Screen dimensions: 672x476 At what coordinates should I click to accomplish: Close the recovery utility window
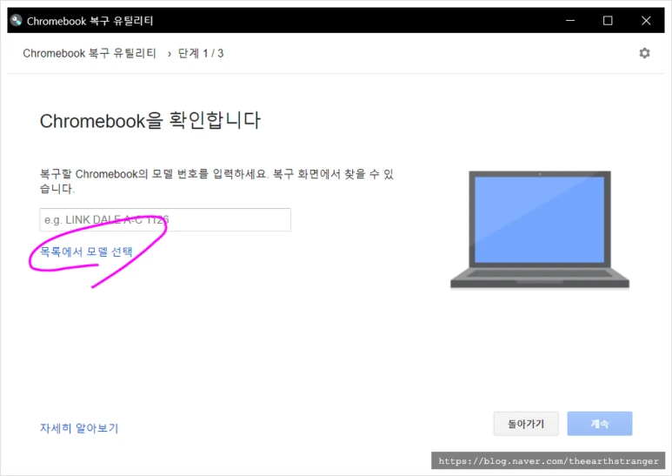point(646,20)
